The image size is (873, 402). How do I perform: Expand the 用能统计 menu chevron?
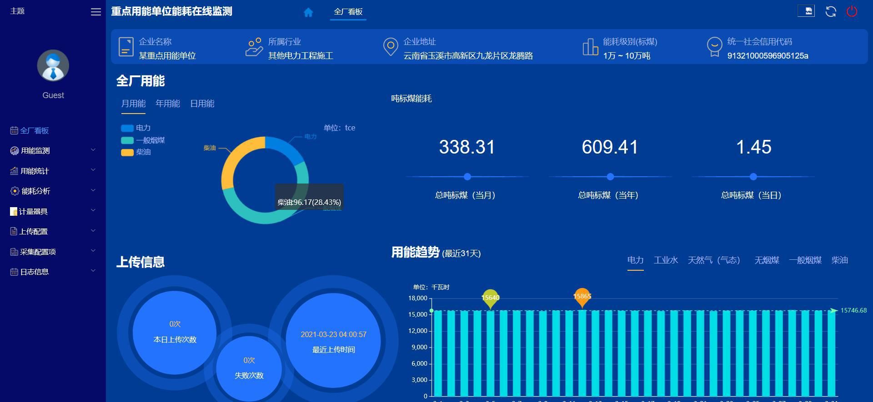(x=93, y=170)
